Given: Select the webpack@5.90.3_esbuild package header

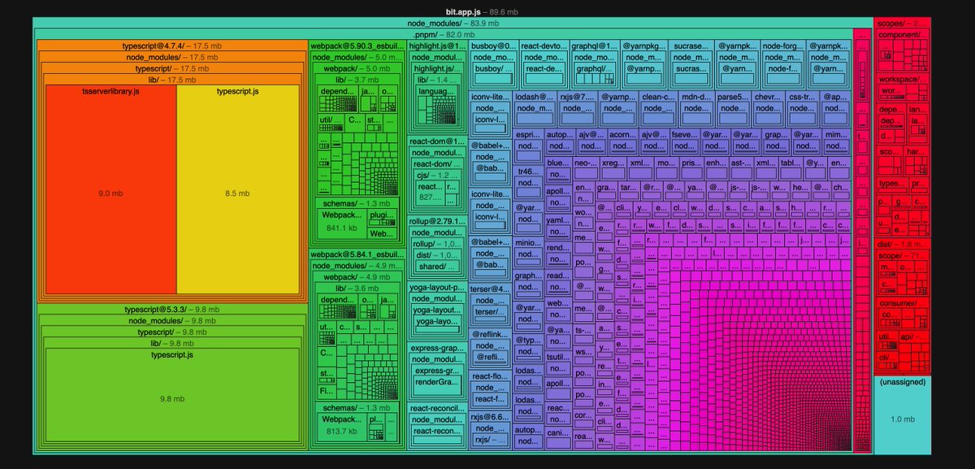Looking at the screenshot, I should click(357, 46).
